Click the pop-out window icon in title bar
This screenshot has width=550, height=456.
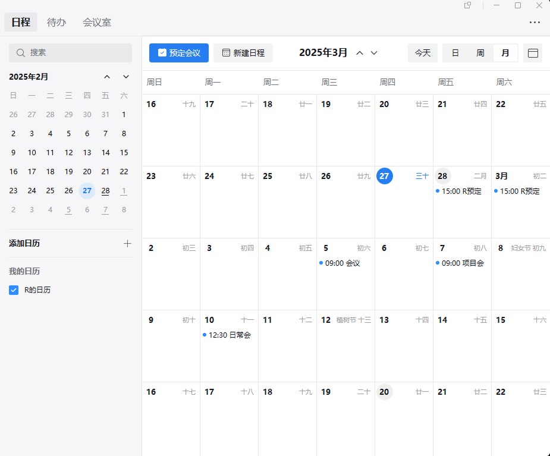[468, 5]
